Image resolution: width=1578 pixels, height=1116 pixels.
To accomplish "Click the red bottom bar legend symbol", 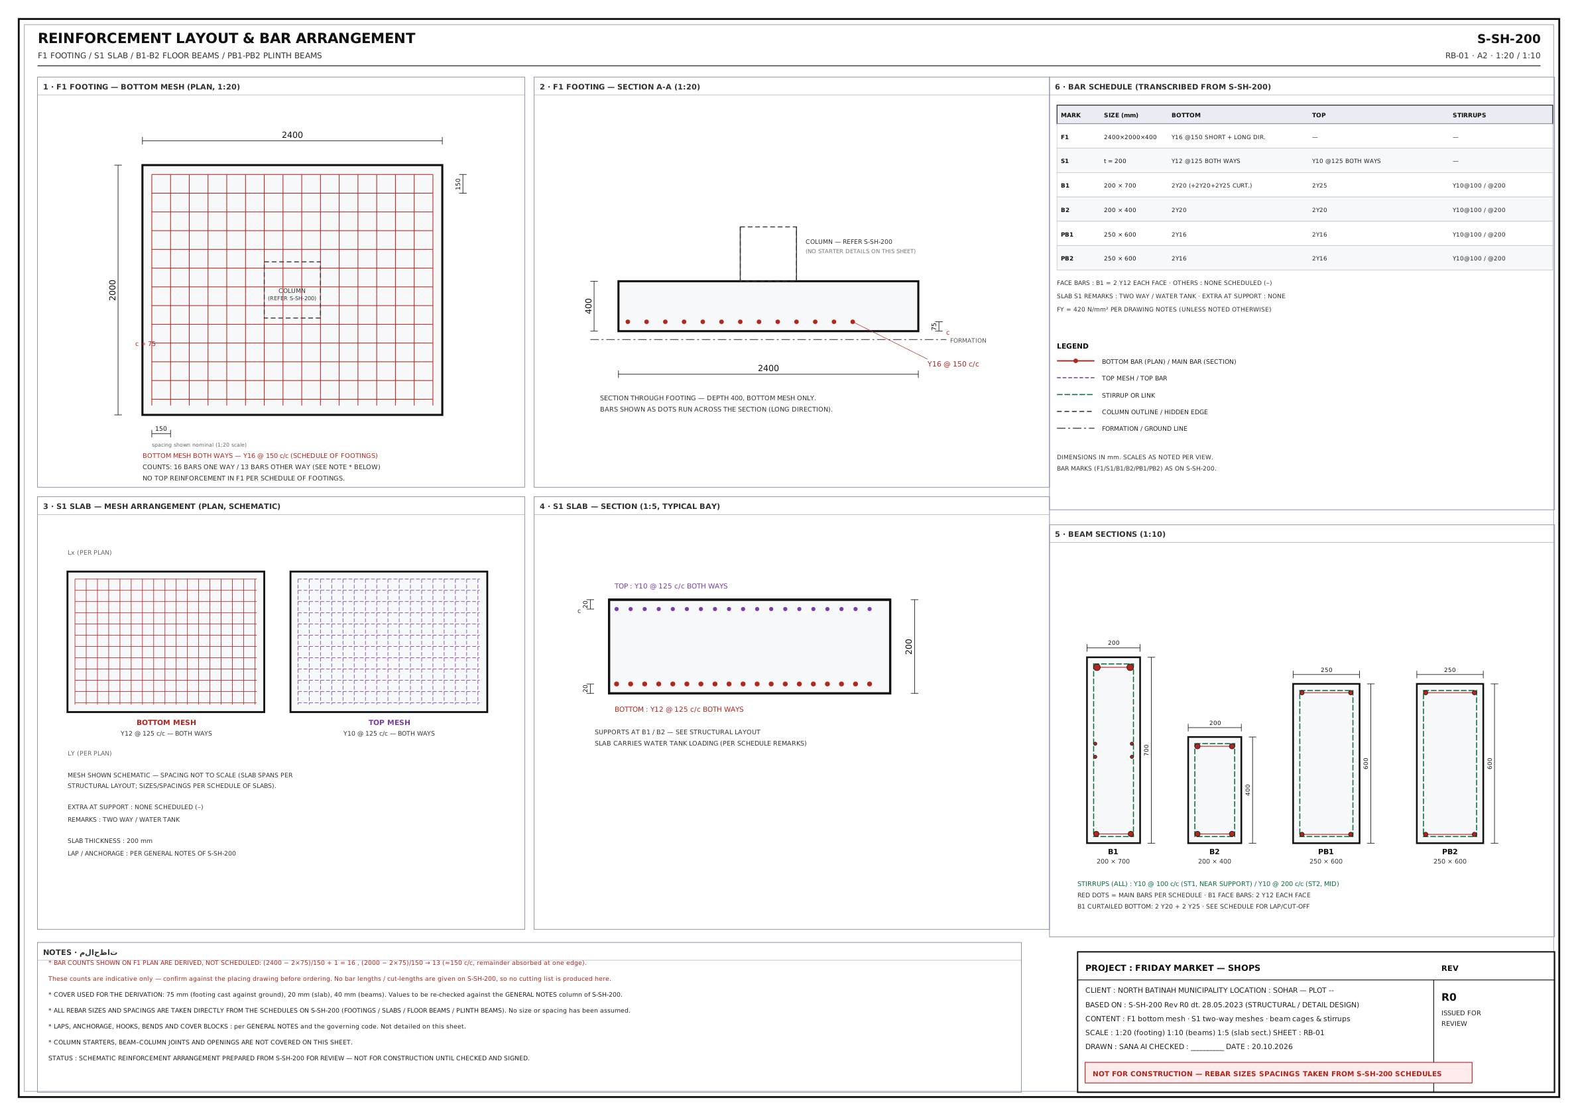I will pyautogui.click(x=1075, y=361).
